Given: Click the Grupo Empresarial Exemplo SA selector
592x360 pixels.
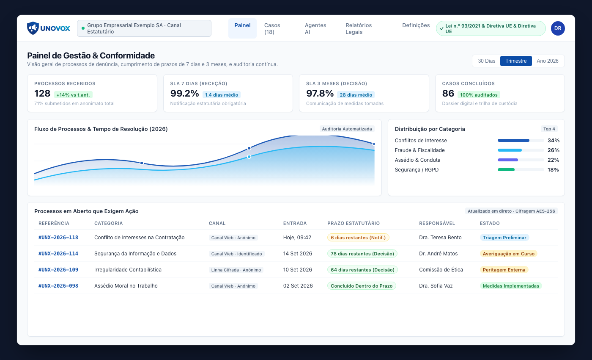Looking at the screenshot, I should pos(144,28).
